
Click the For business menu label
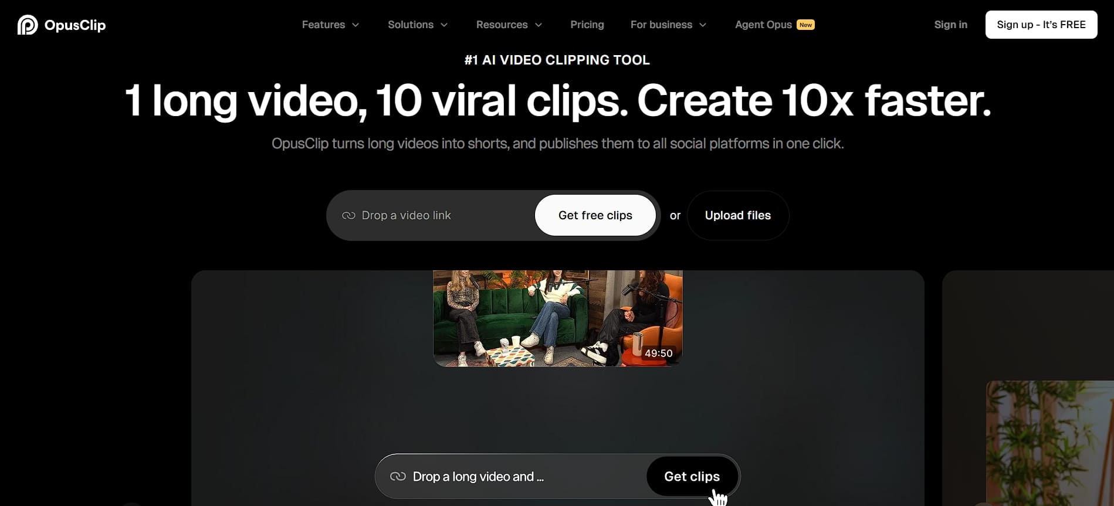pyautogui.click(x=661, y=25)
